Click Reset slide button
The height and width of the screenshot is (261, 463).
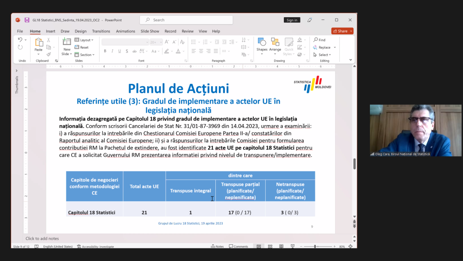(x=81, y=47)
